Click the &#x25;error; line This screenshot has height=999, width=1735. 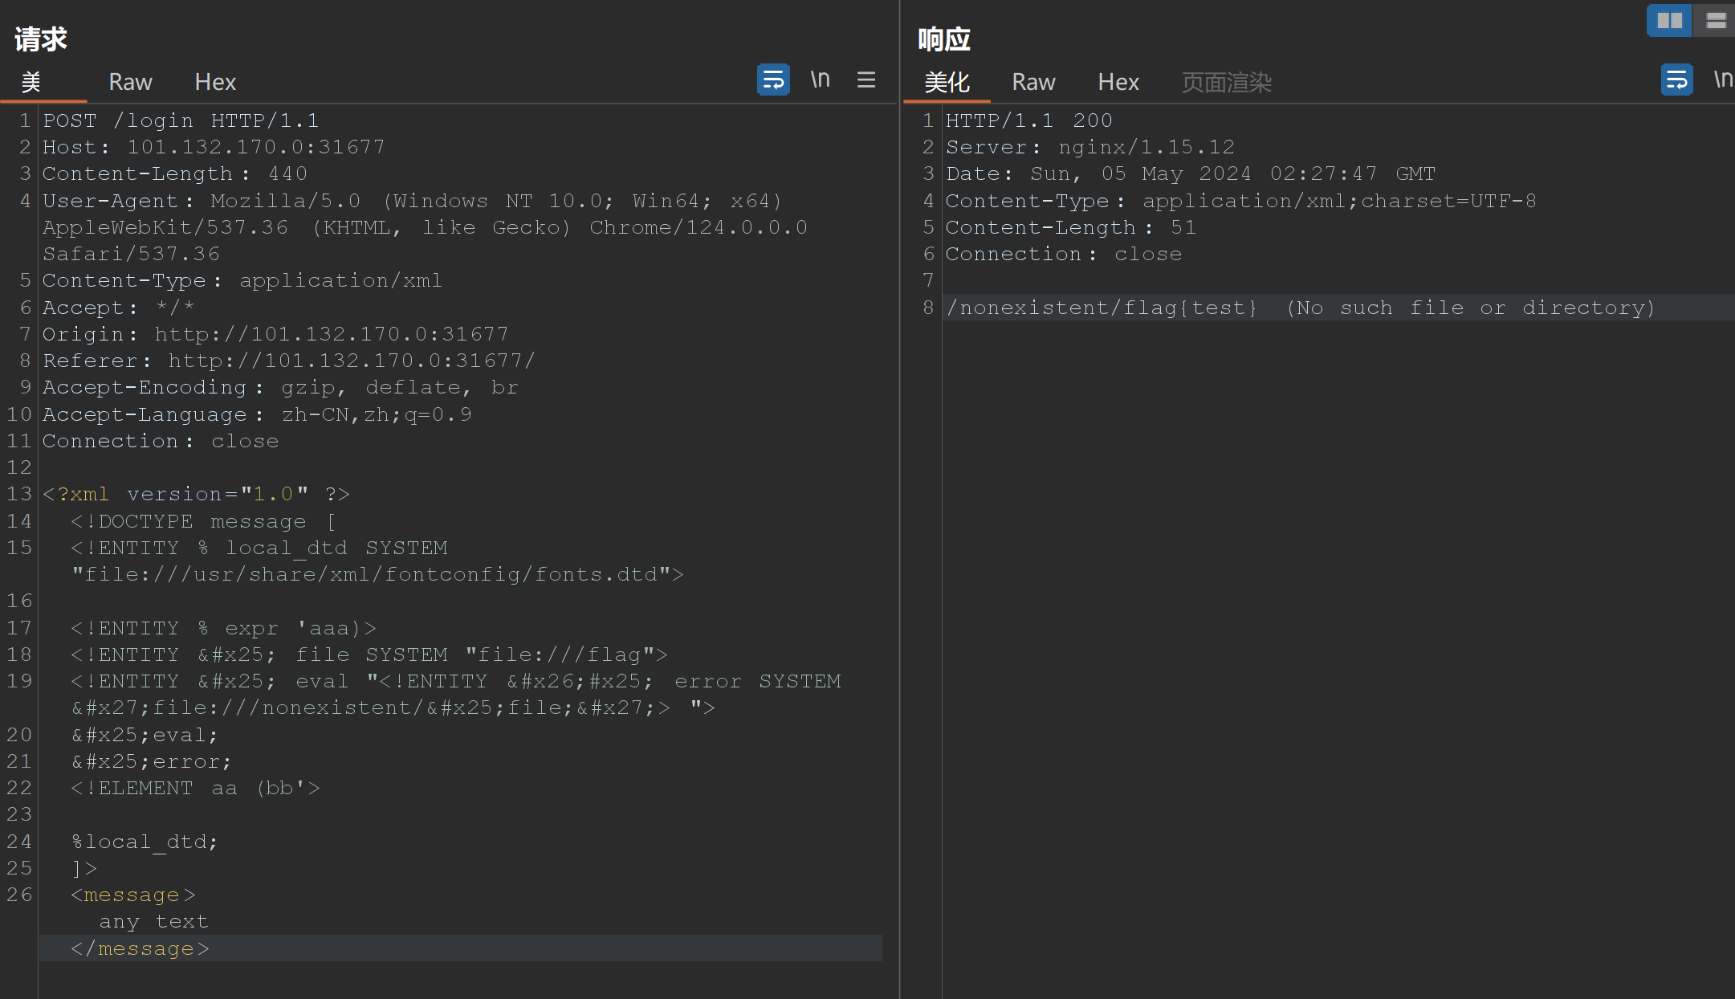[152, 761]
